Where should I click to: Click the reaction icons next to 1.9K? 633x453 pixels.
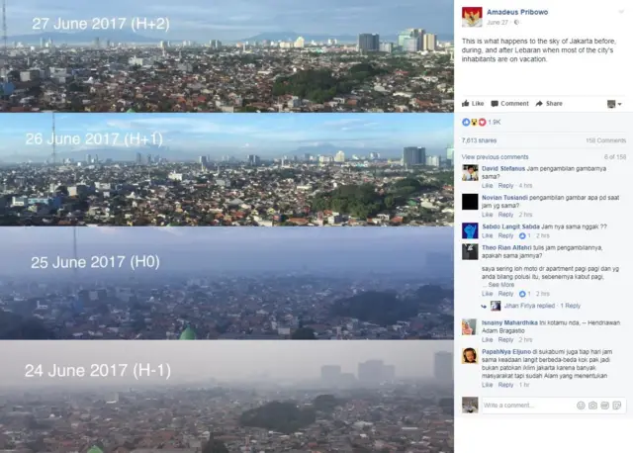(474, 122)
